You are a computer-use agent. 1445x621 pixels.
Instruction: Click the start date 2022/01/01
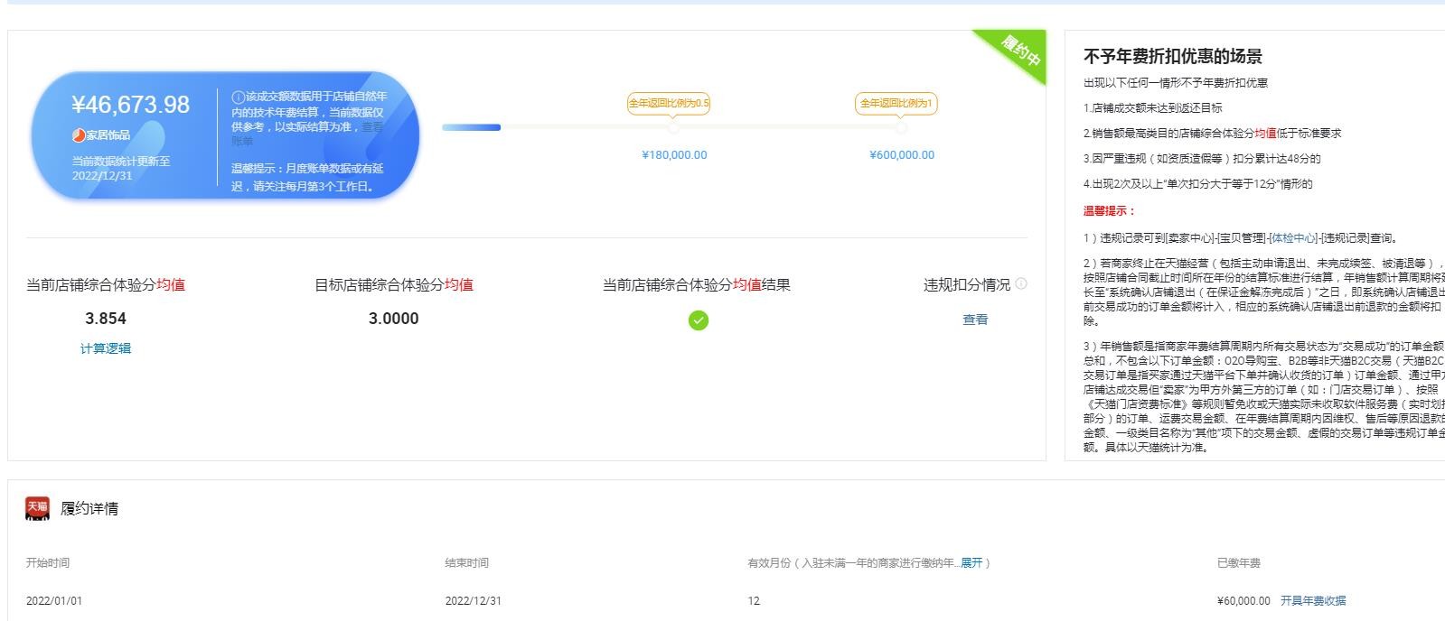54,600
